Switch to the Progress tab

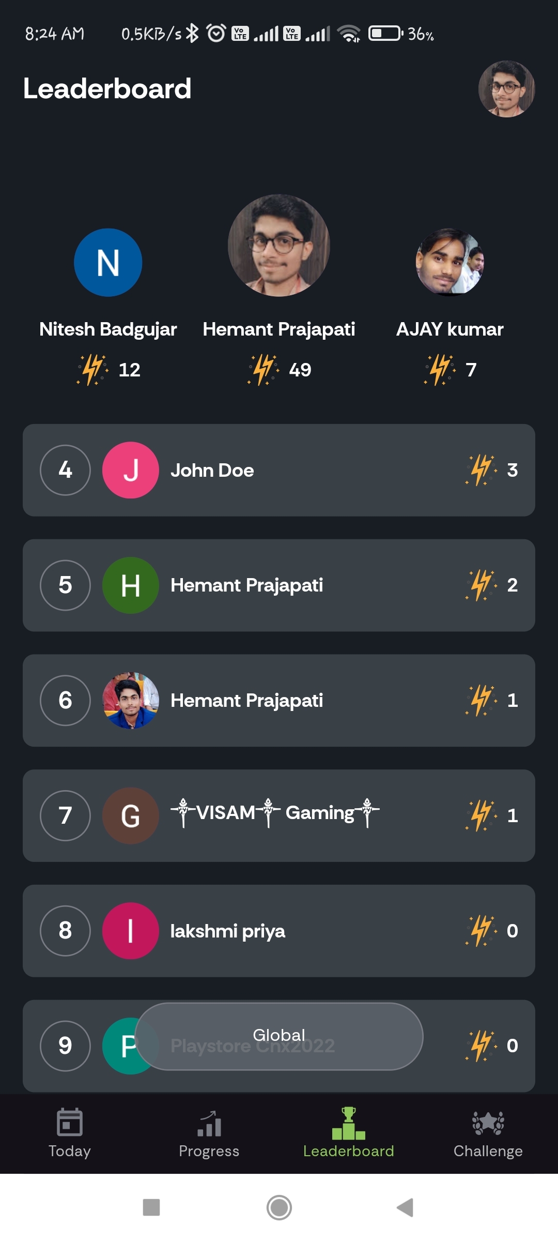(x=209, y=1133)
